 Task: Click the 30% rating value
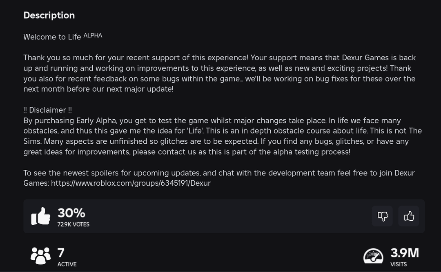click(71, 213)
